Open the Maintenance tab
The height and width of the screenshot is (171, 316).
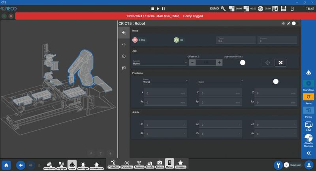pyautogui.click(x=96, y=165)
